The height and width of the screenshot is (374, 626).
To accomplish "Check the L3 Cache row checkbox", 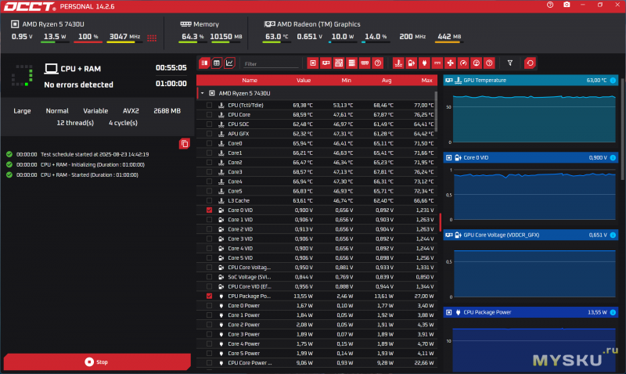I will tap(209, 201).
